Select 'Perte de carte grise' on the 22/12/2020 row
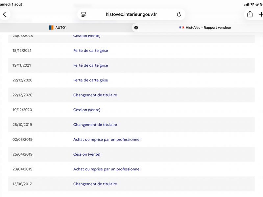 91,80
